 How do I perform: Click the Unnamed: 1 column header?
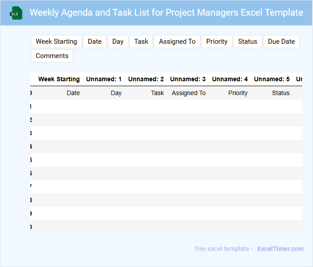coord(104,79)
